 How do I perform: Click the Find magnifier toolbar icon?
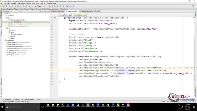click(x=24, y=6)
